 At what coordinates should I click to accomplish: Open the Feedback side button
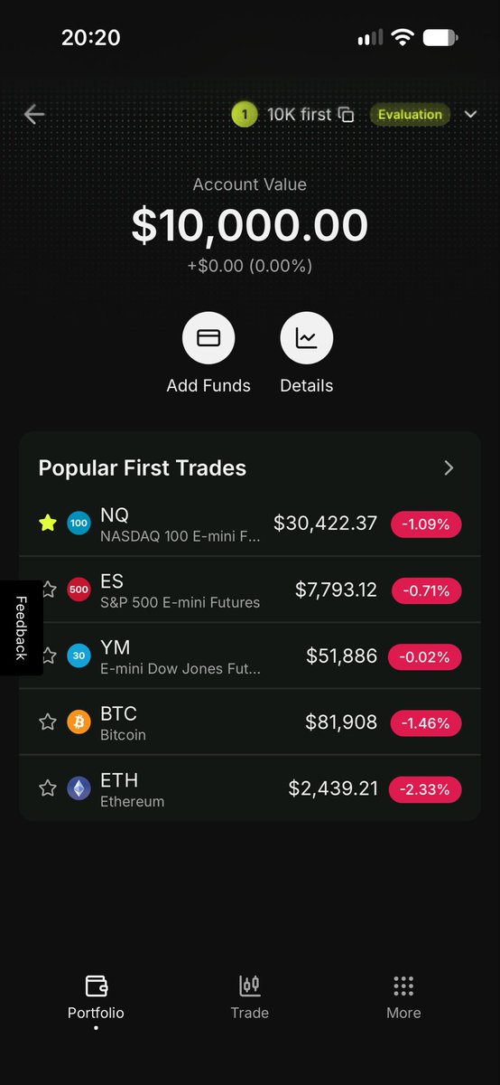[x=21, y=627]
